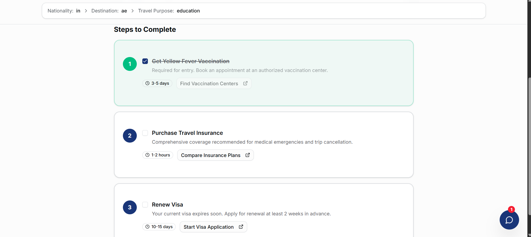Click the green step 1 number circle

tap(130, 64)
